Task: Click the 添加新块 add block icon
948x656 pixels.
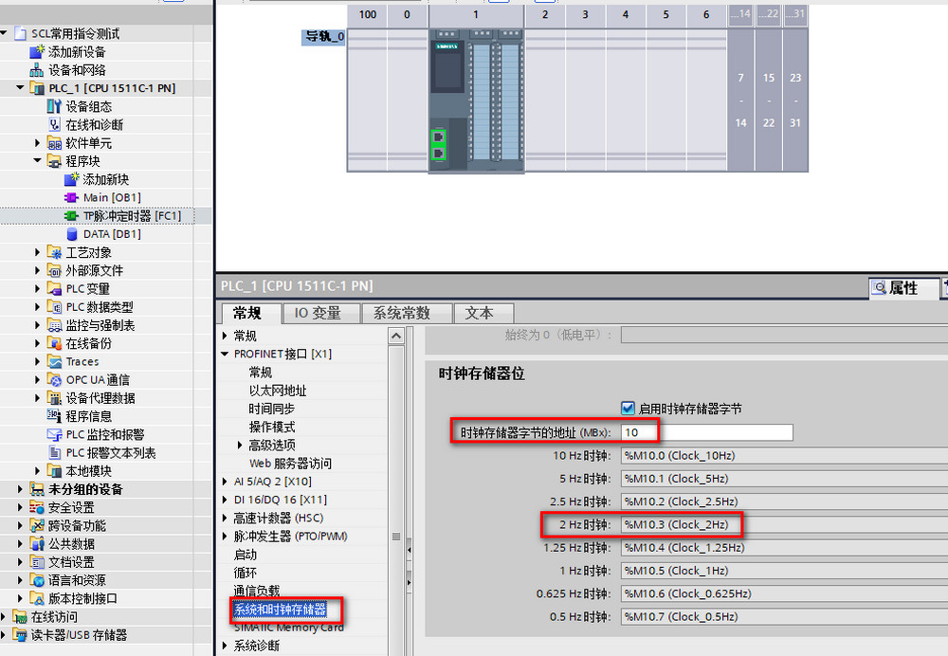Action: pyautogui.click(x=71, y=179)
